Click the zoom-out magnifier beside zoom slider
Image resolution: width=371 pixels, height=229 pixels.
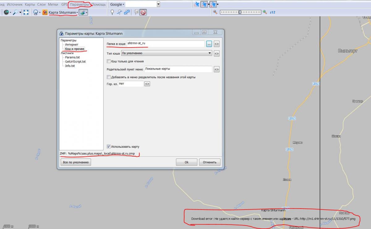(x=215, y=12)
